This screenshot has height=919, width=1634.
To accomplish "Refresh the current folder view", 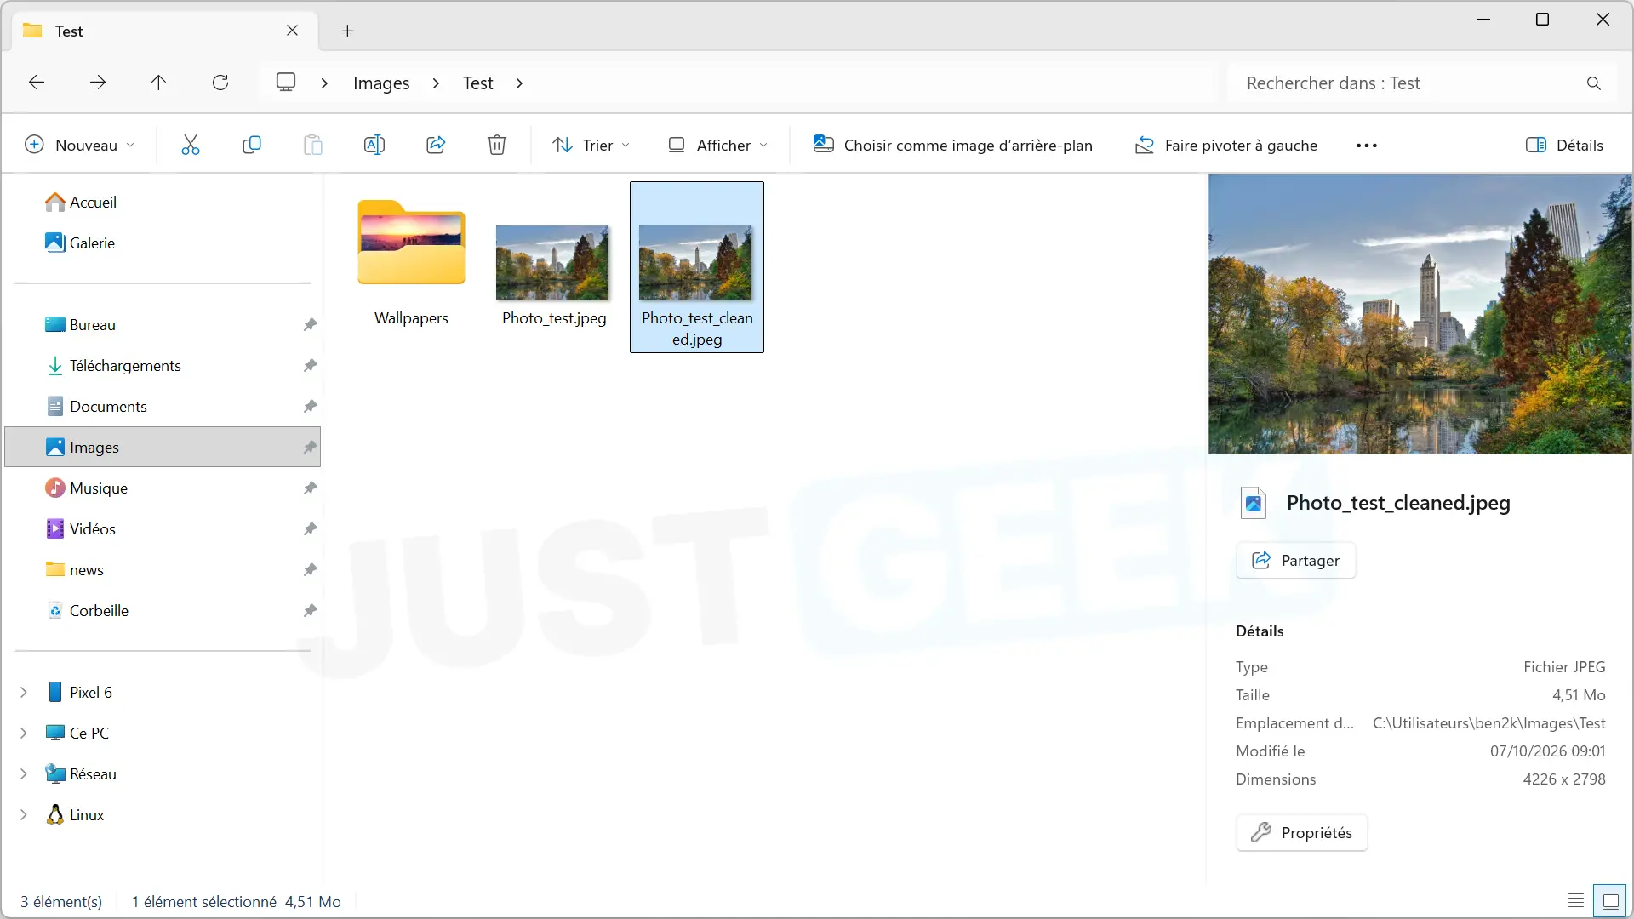I will tap(220, 83).
